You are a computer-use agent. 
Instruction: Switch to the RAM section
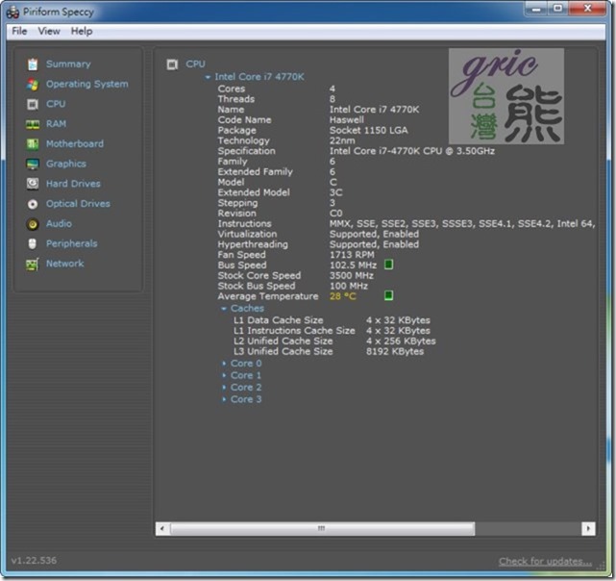pos(56,124)
